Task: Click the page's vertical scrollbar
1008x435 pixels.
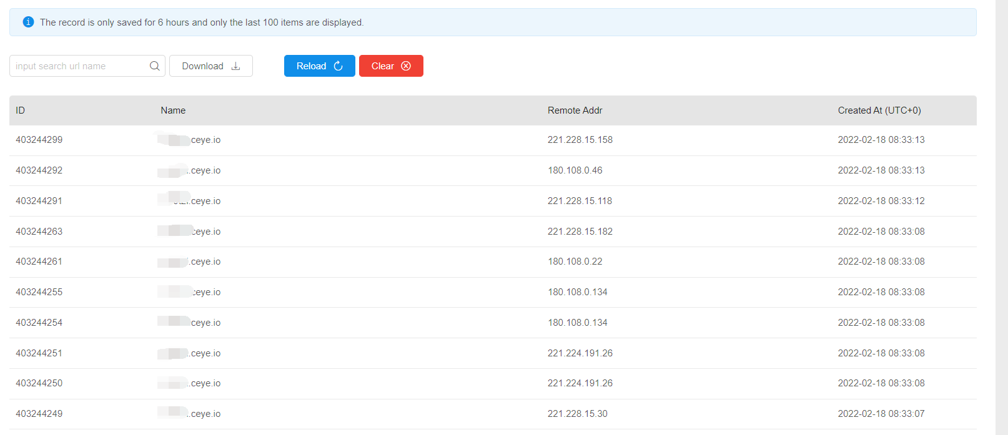Action: (1002, 217)
